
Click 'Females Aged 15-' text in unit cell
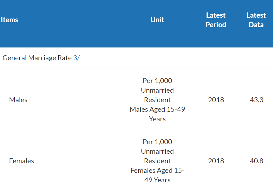[157, 170]
